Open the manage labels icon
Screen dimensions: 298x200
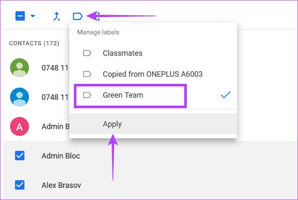[x=78, y=16]
